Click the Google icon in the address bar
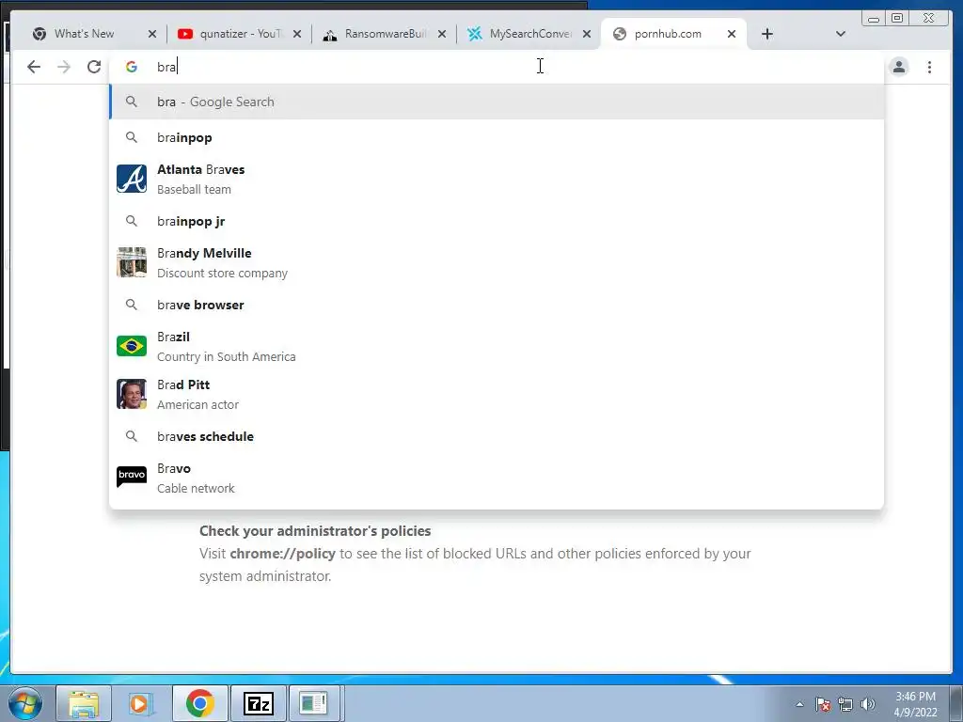The height and width of the screenshot is (722, 963). coord(132,67)
